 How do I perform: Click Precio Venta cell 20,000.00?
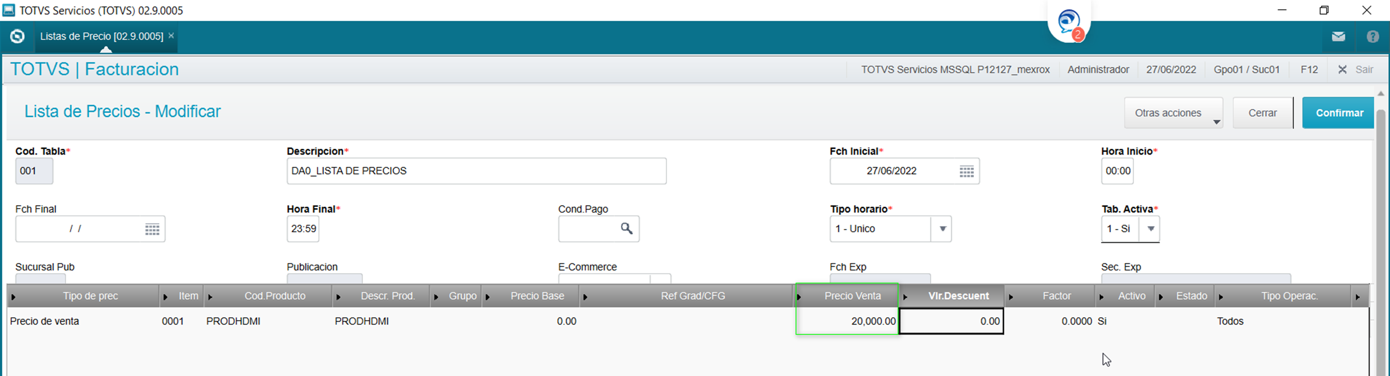click(x=847, y=321)
